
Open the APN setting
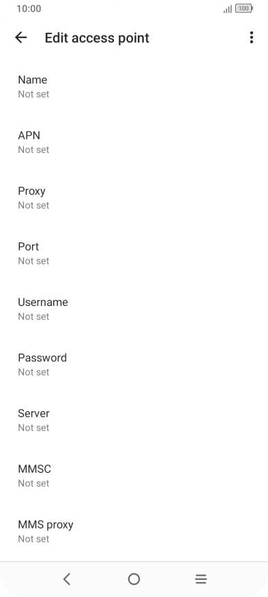pyautogui.click(x=134, y=142)
